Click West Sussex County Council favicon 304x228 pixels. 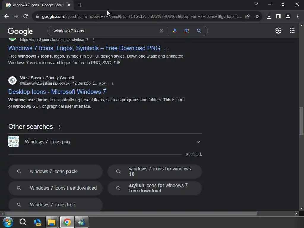pos(12,80)
